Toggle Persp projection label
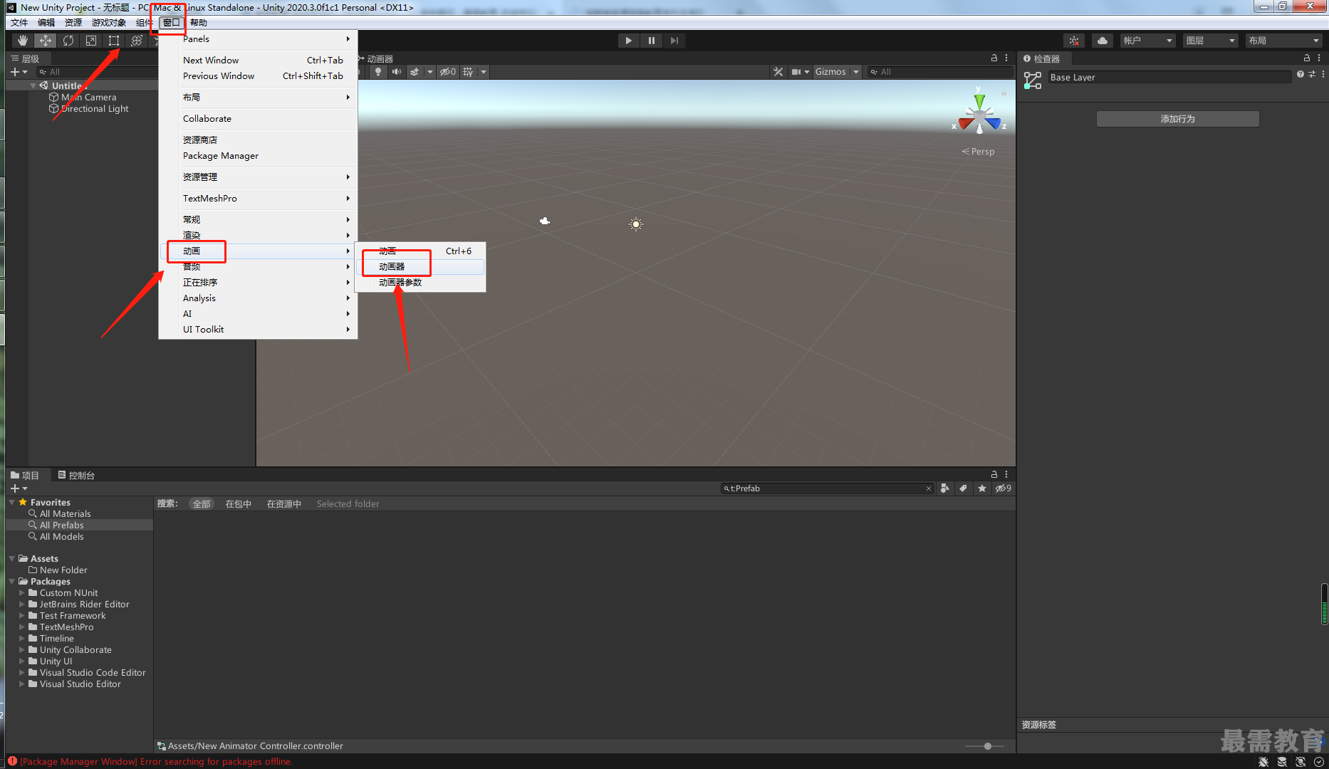 coord(978,152)
